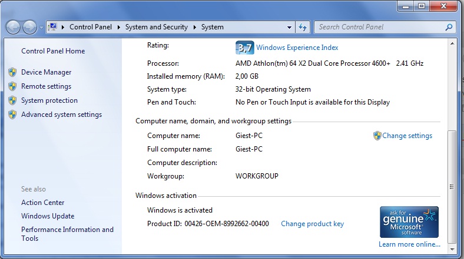Click shield icon next to Remote settings
This screenshot has width=464, height=259.
[12, 86]
